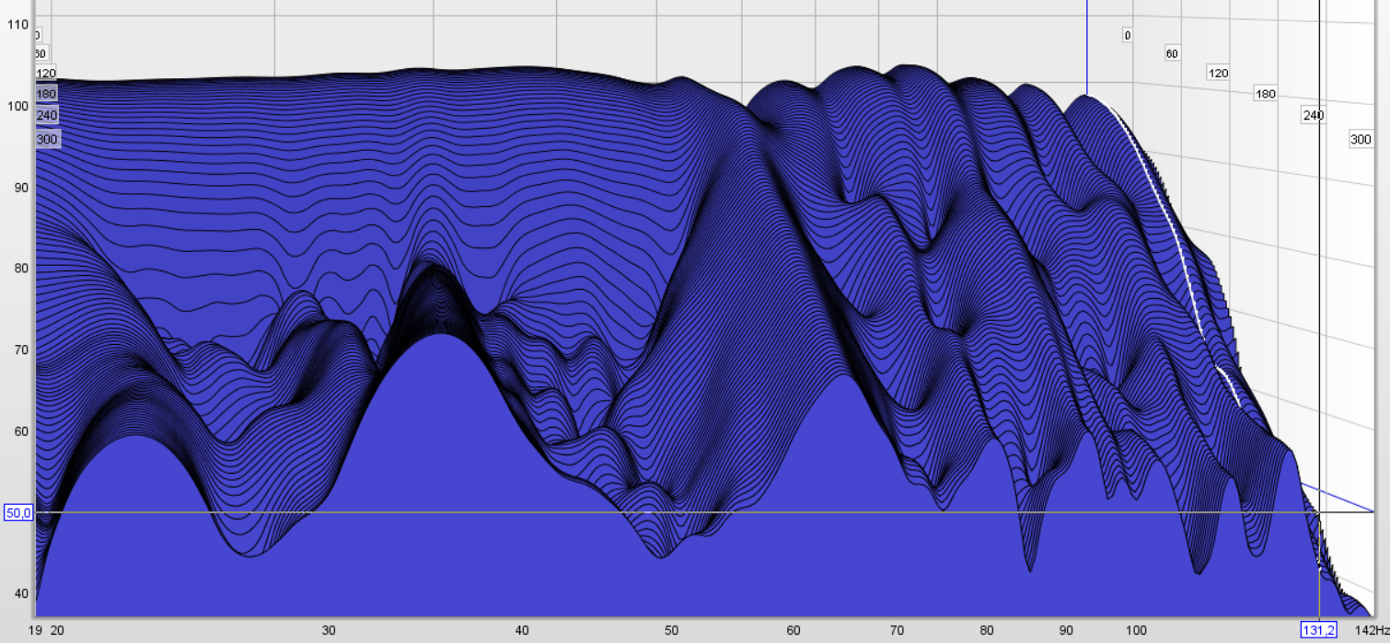Click the 50 Hz tick label on frequency axis

[671, 630]
